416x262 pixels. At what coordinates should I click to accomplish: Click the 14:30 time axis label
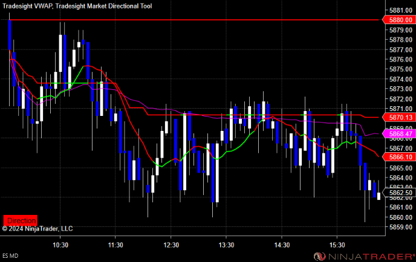(x=282, y=244)
